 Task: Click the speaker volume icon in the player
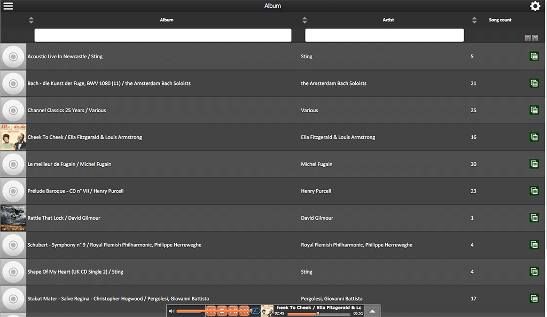(x=171, y=311)
